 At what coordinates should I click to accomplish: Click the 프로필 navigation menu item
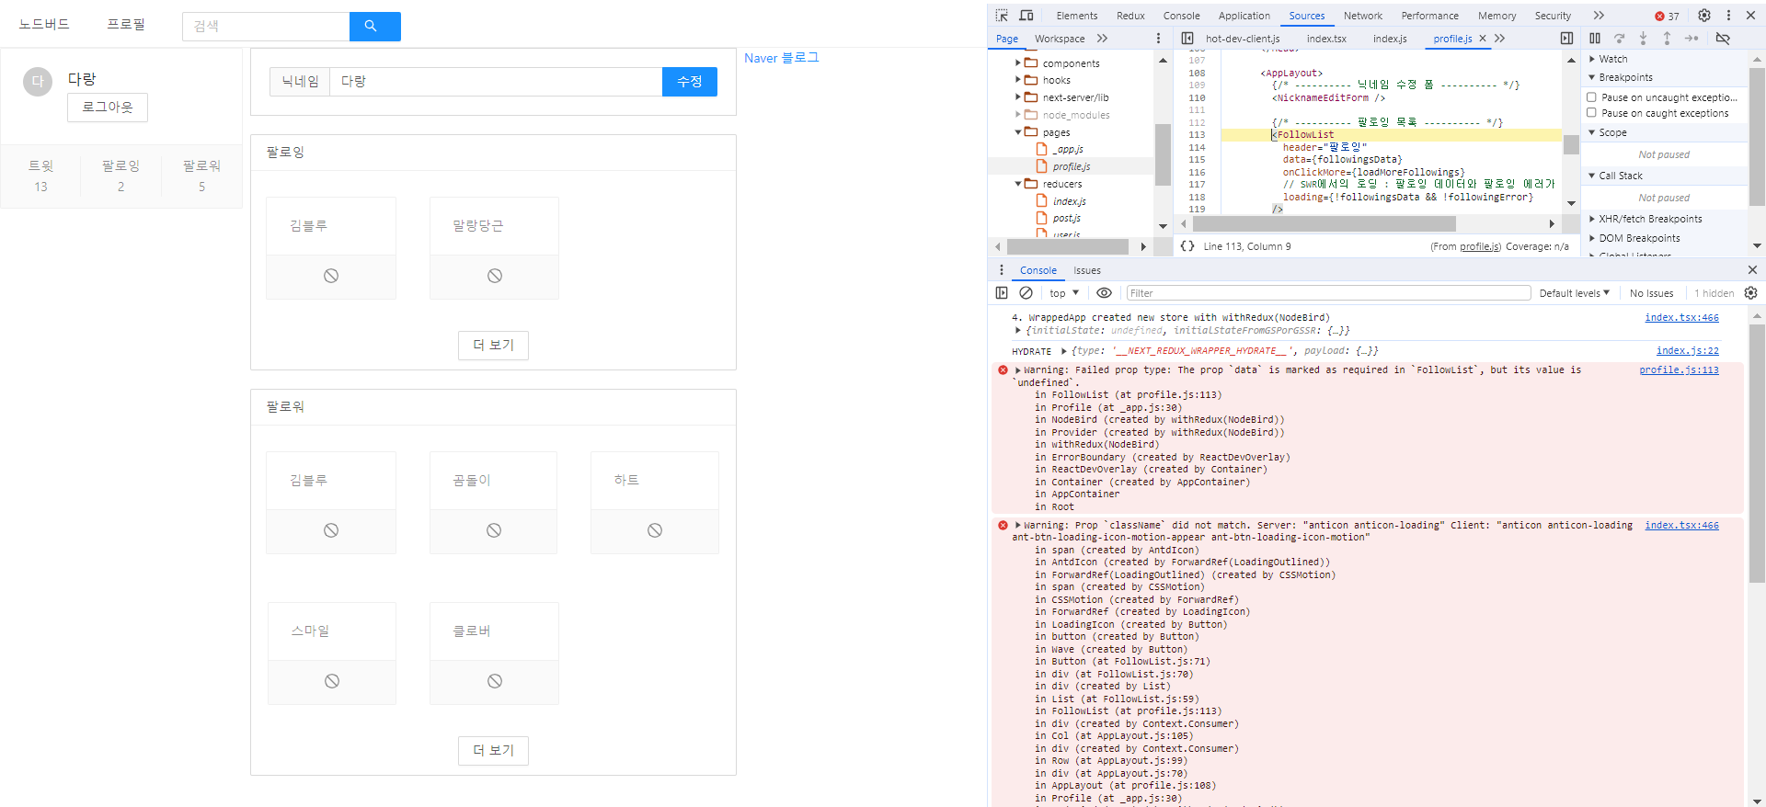[126, 24]
